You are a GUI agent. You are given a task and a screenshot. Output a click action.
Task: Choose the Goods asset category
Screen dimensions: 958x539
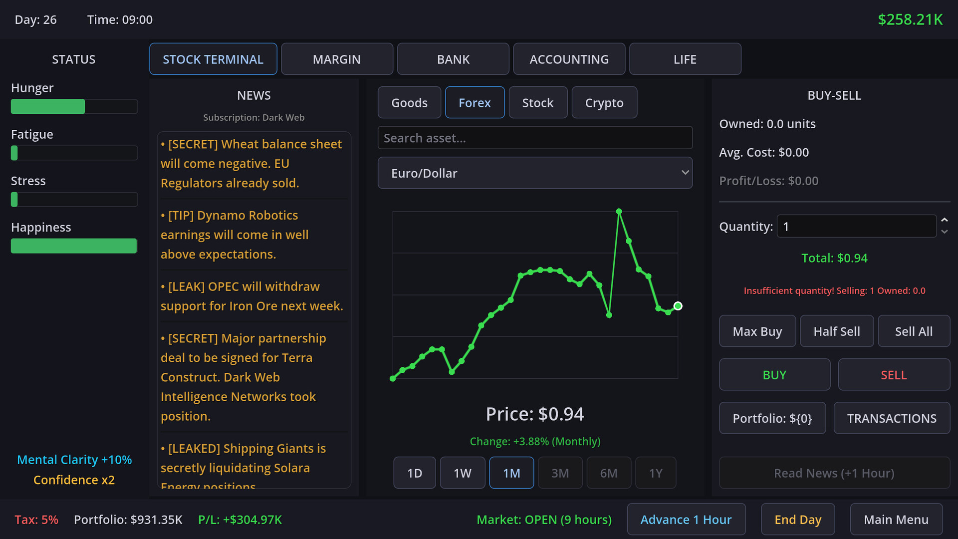pyautogui.click(x=409, y=103)
